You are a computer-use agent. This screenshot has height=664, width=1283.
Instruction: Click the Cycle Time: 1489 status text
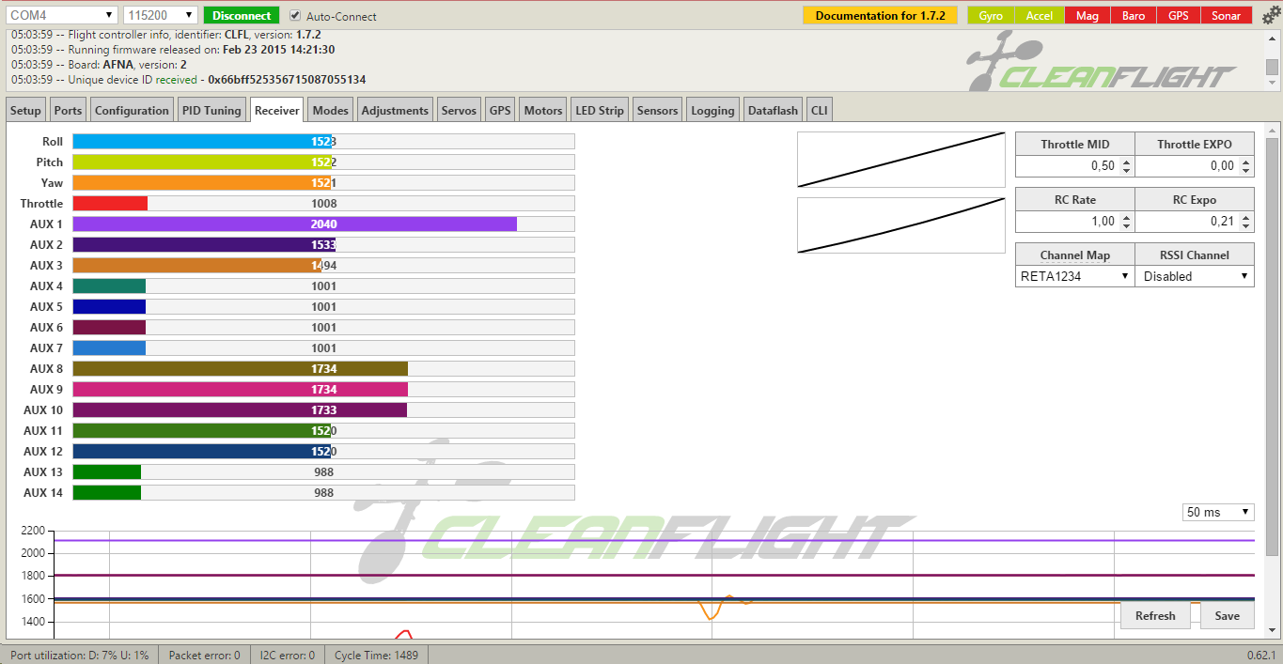(x=376, y=655)
